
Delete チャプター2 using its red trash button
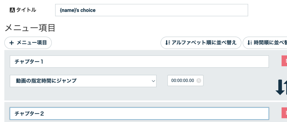(284, 113)
